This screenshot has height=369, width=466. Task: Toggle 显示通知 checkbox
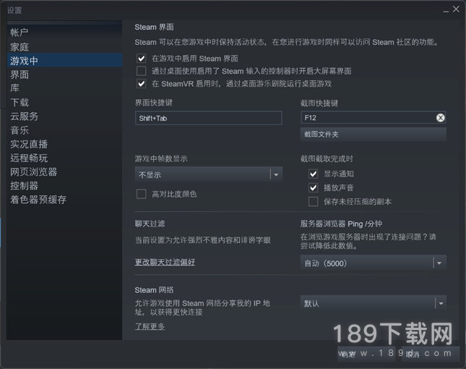pos(313,174)
